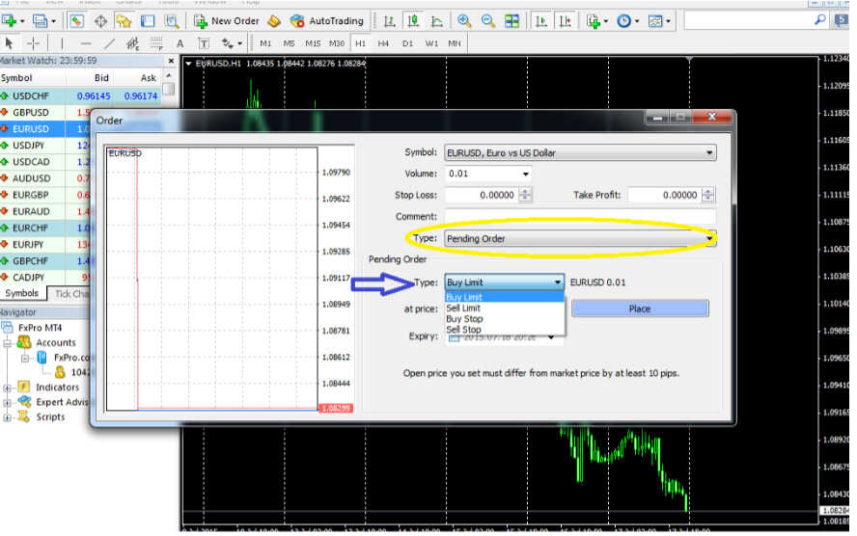
Task: Increase Stop Loss with the stepper arrow
Action: [525, 191]
